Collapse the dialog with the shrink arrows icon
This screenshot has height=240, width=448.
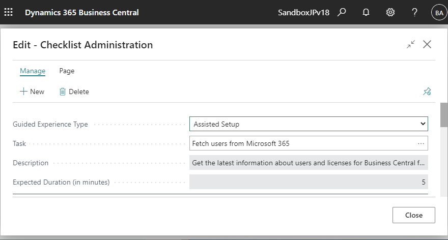pyautogui.click(x=411, y=44)
